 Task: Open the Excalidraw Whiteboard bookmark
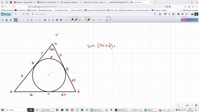click(x=127, y=10)
